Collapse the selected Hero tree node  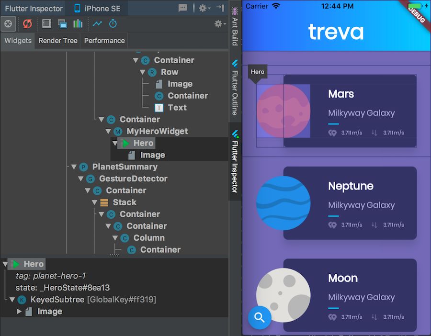click(x=115, y=143)
